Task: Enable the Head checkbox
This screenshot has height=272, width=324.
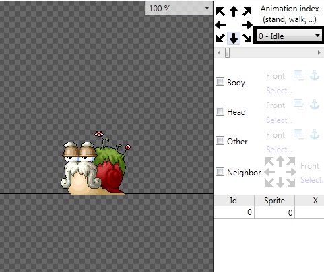Action: coord(220,111)
